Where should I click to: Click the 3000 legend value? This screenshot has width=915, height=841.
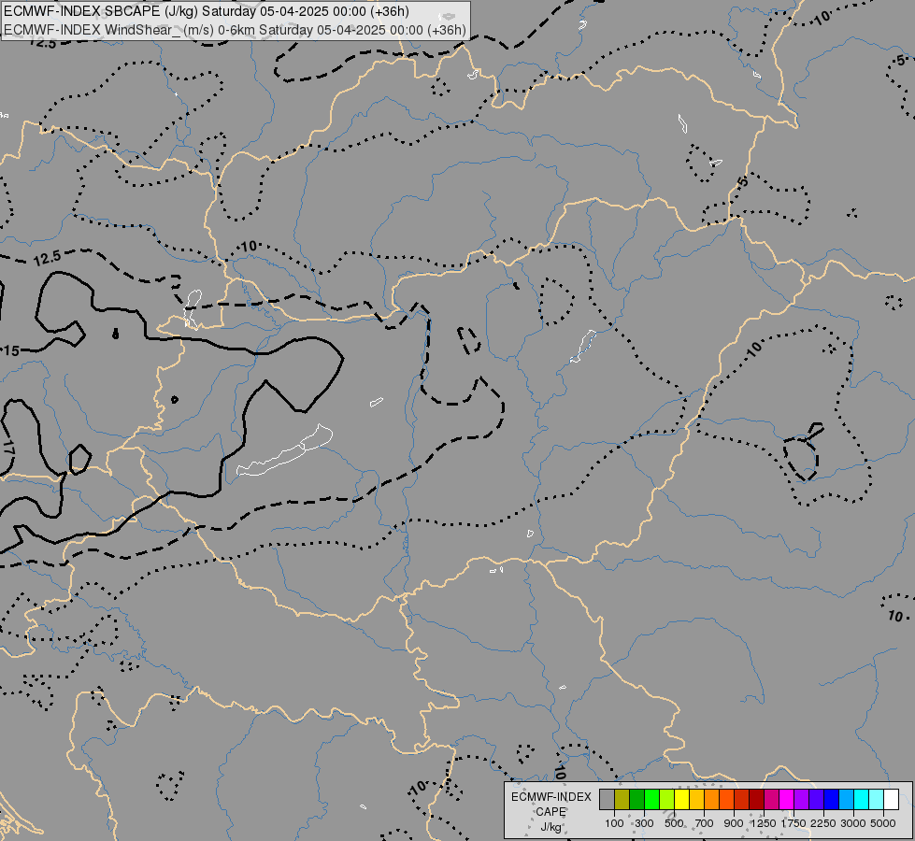click(x=853, y=823)
